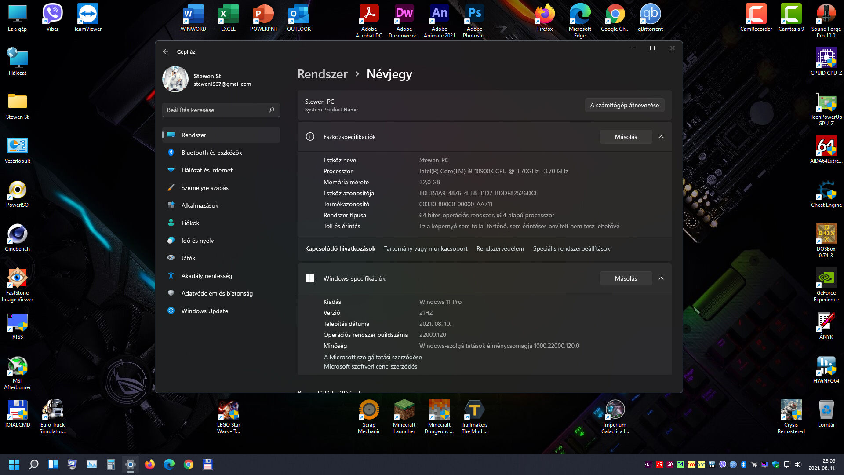The image size is (844, 475).
Task: Click A számítógép átnevezése button
Action: pos(624,105)
